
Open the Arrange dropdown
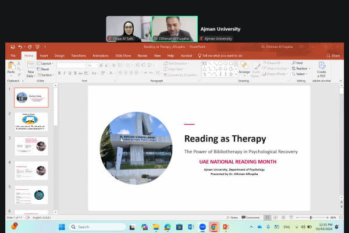tap(244, 69)
